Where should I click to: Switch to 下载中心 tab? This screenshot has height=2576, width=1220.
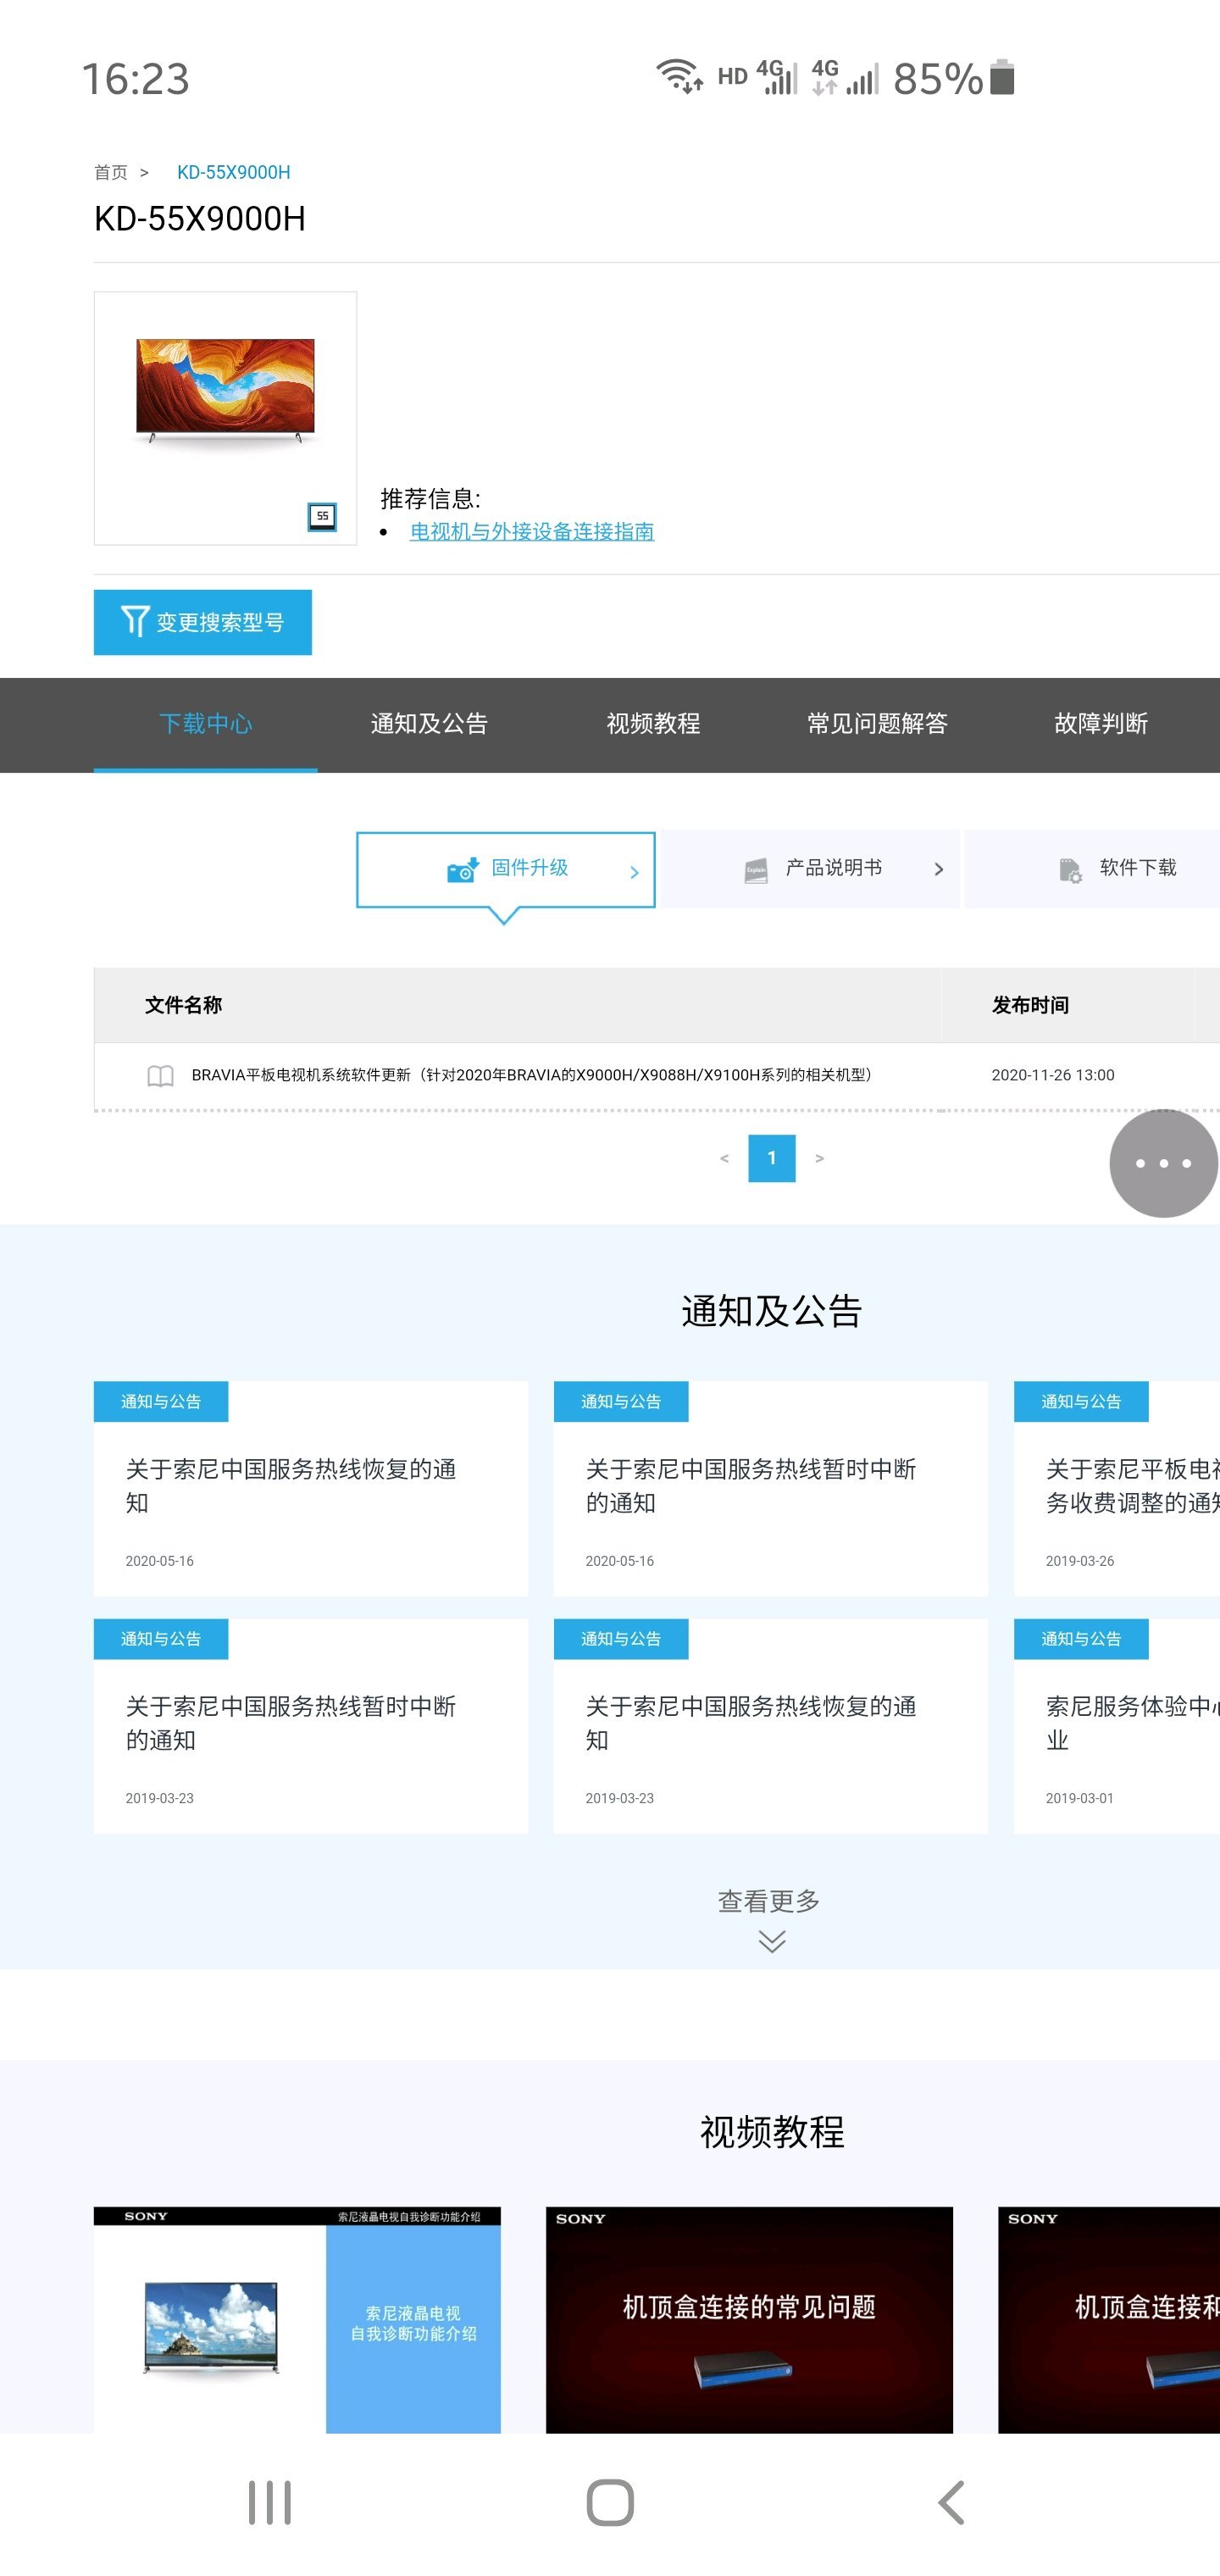205,724
